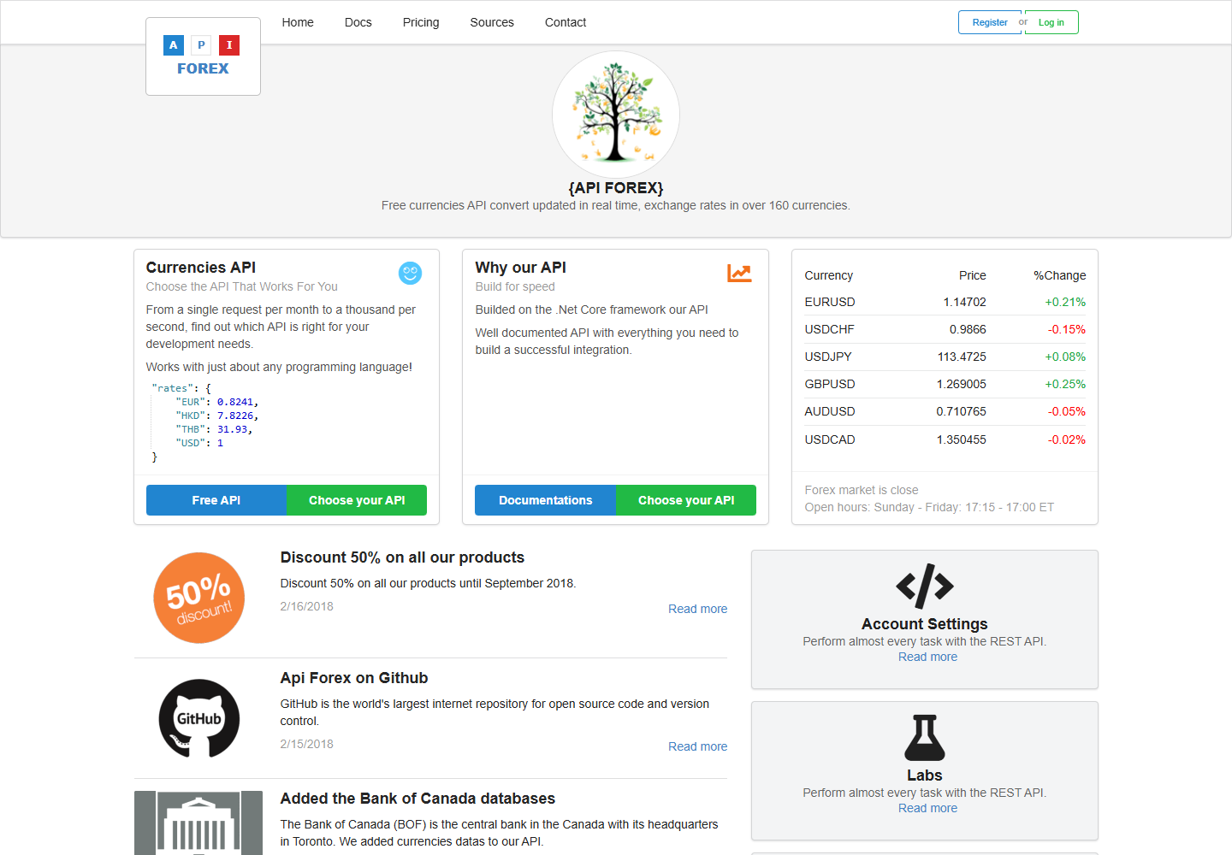
Task: Read more under Account Settings
Action: pos(927,657)
